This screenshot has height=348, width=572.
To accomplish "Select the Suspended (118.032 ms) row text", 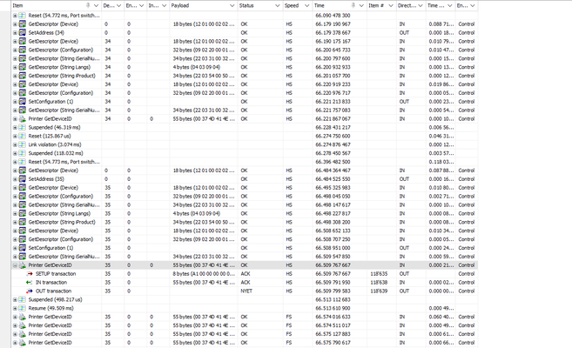I will (x=56, y=153).
